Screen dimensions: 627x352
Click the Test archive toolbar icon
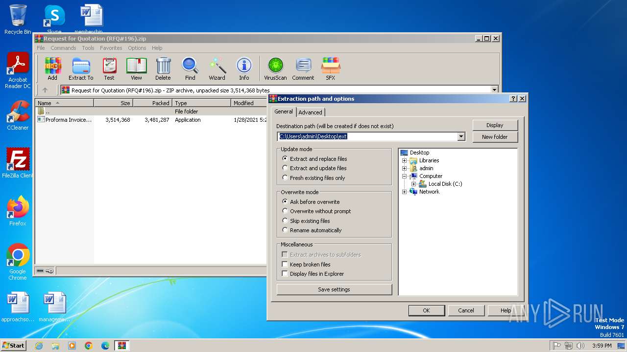point(109,69)
